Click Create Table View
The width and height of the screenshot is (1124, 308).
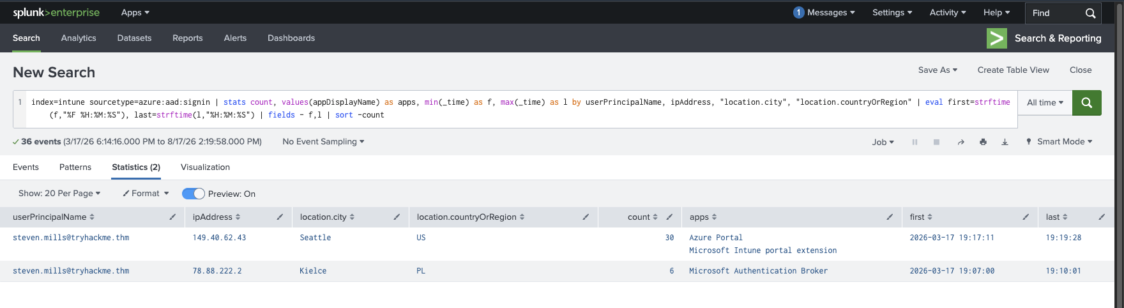(x=1013, y=70)
